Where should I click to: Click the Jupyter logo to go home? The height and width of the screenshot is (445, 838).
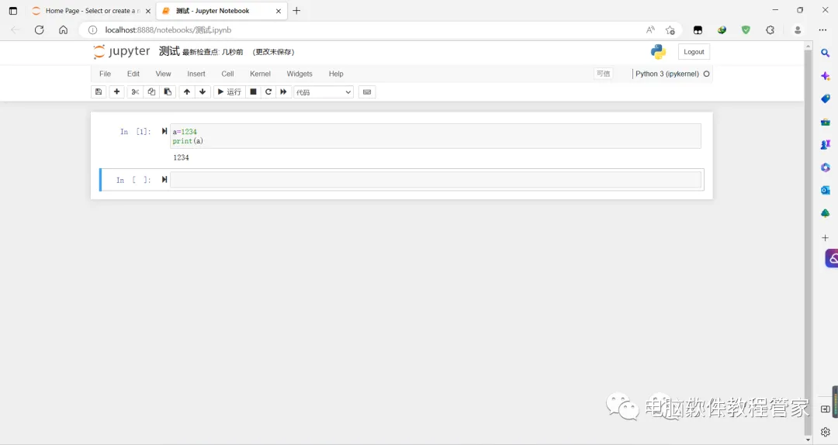click(121, 51)
